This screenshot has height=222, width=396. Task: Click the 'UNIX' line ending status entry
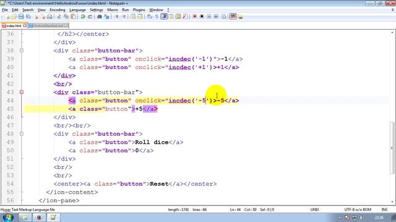315,210
